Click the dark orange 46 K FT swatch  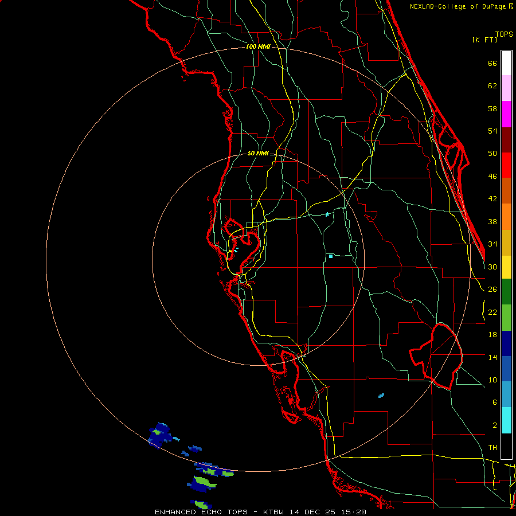pos(506,190)
